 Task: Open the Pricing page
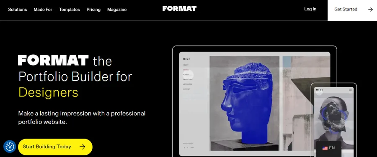coord(93,10)
